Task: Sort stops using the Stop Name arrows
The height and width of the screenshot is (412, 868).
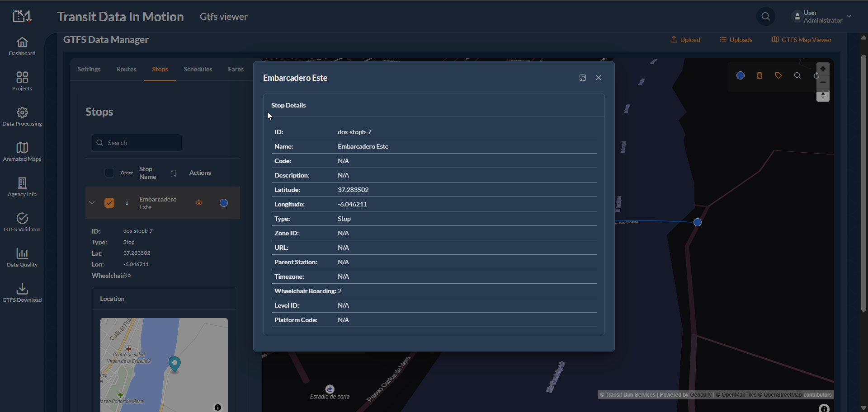Action: (174, 173)
